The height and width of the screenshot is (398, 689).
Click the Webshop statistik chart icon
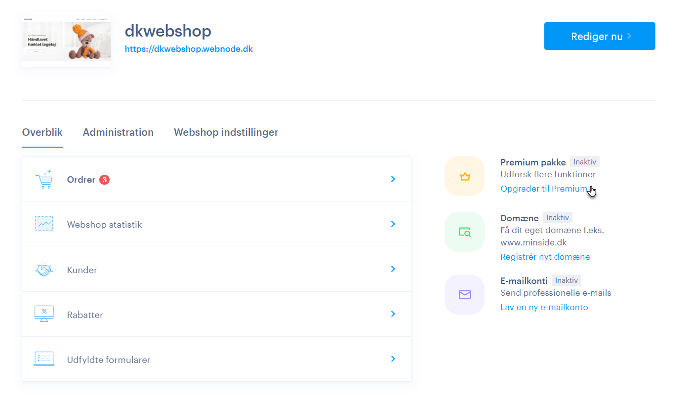[x=43, y=224]
